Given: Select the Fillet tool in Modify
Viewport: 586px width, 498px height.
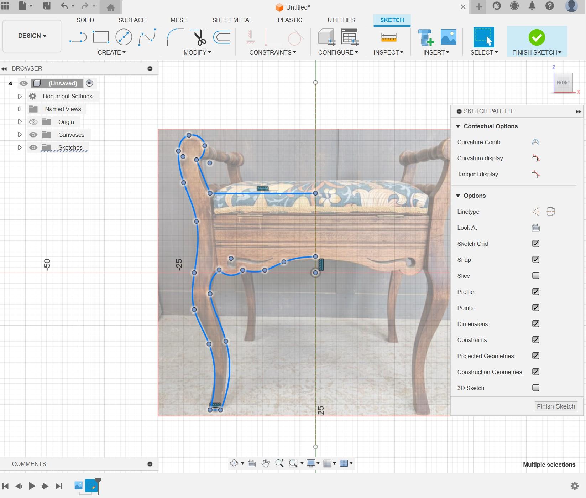Looking at the screenshot, I should (175, 37).
